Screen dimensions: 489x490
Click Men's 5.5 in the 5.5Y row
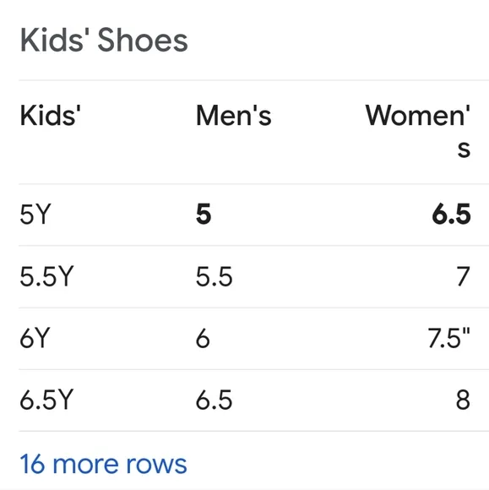click(214, 276)
